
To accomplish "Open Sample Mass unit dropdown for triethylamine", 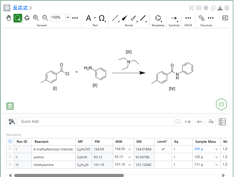I will click(216, 165).
